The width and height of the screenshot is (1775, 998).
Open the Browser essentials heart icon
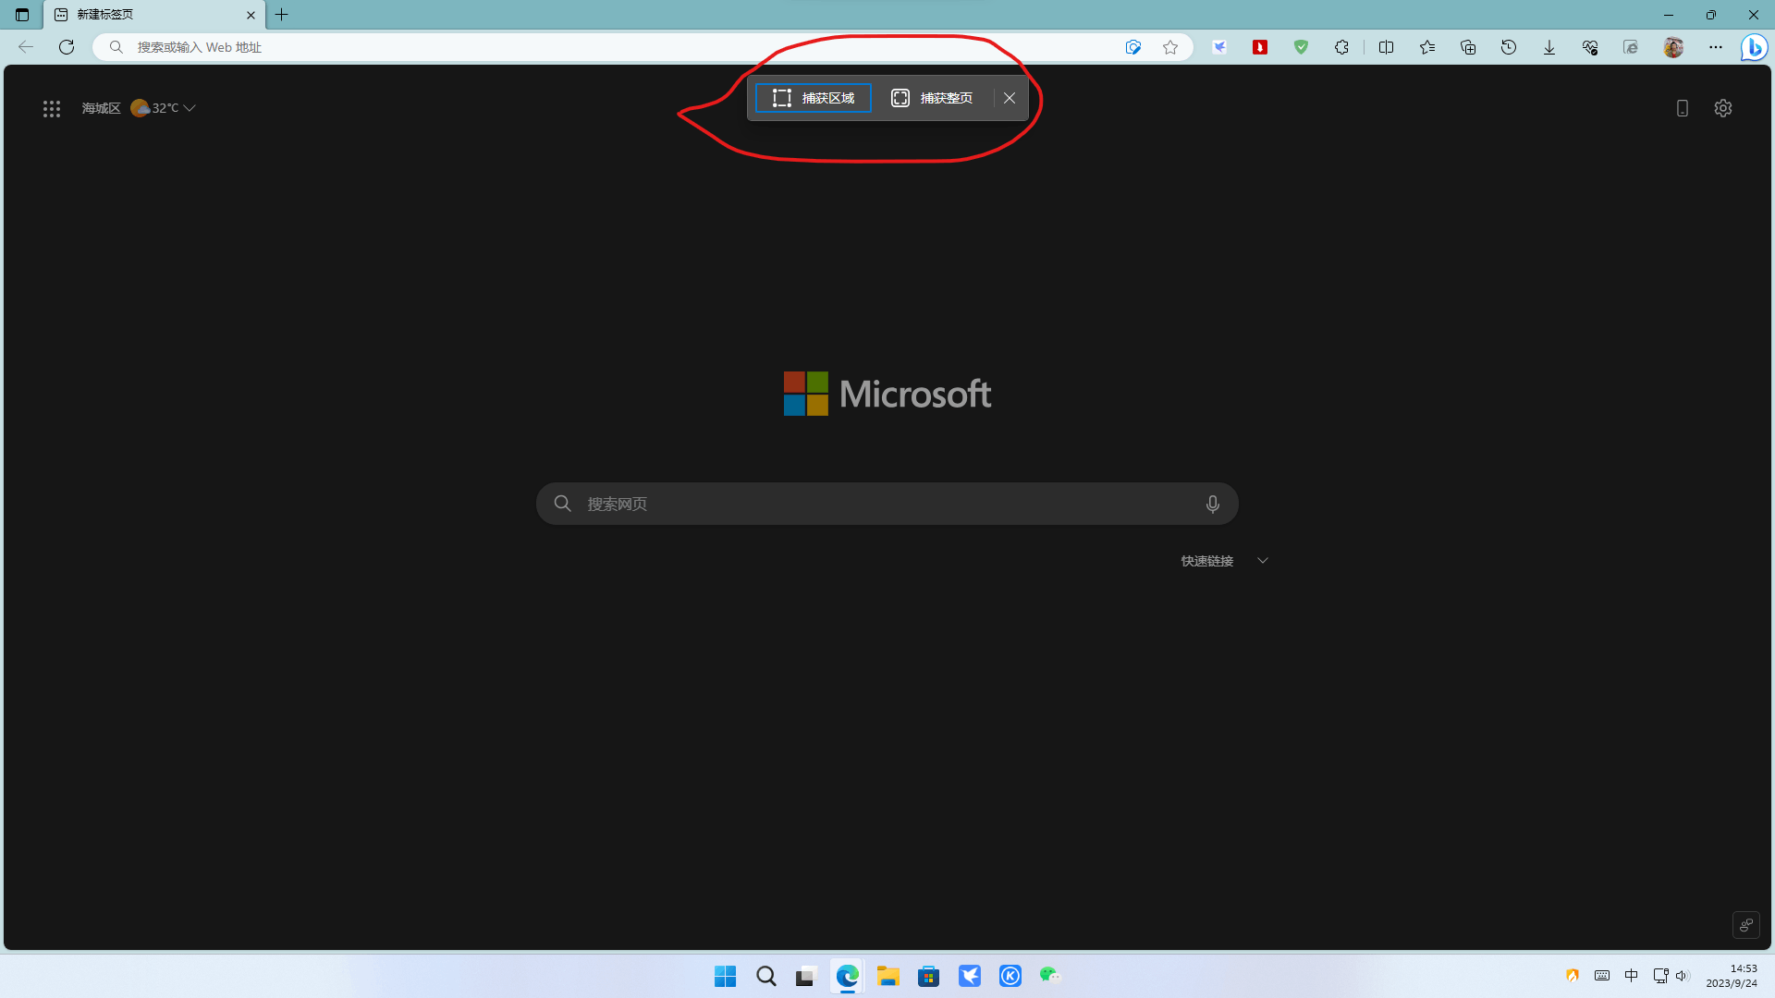1590,47
